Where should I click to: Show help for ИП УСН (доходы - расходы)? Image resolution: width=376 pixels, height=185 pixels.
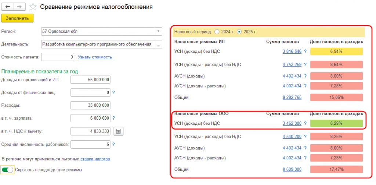pyautogui.click(x=305, y=65)
